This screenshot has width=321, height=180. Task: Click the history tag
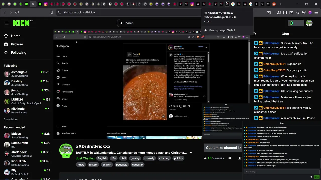coord(93,165)
